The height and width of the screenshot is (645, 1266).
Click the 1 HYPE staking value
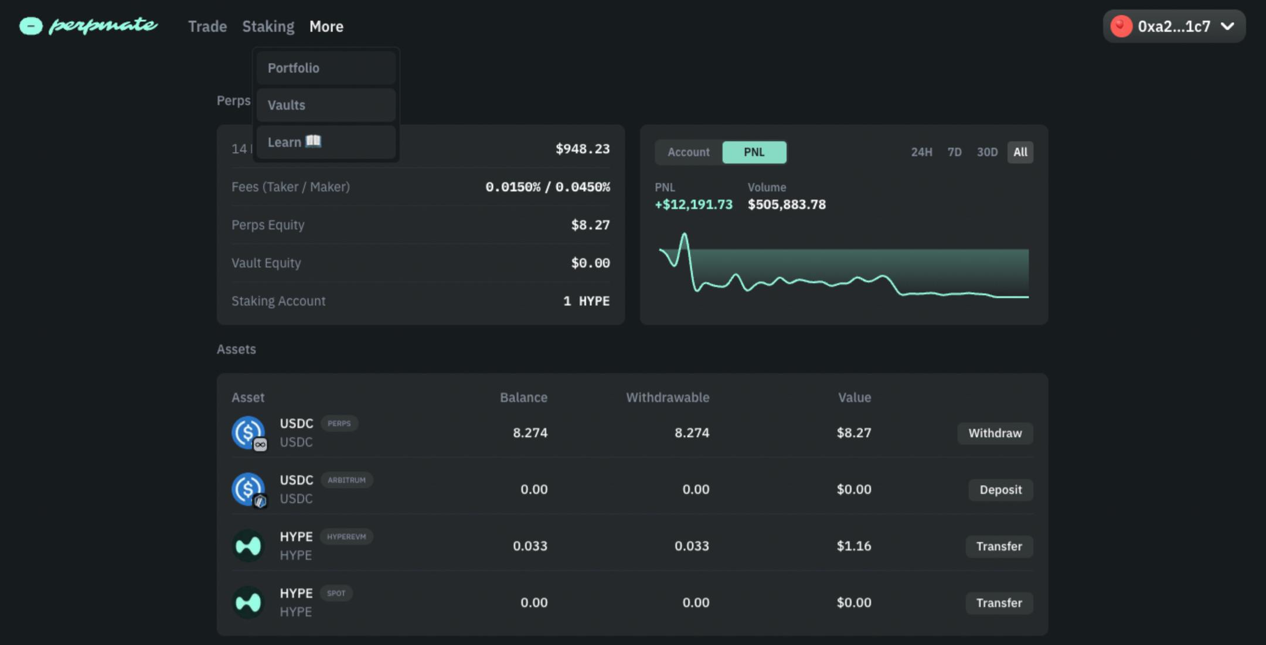click(586, 301)
